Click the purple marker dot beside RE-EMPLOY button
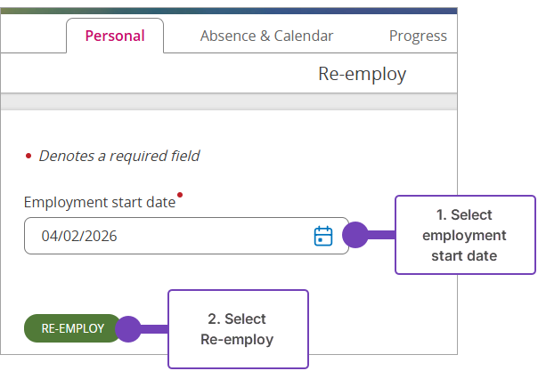This screenshot has width=538, height=371. (x=130, y=328)
